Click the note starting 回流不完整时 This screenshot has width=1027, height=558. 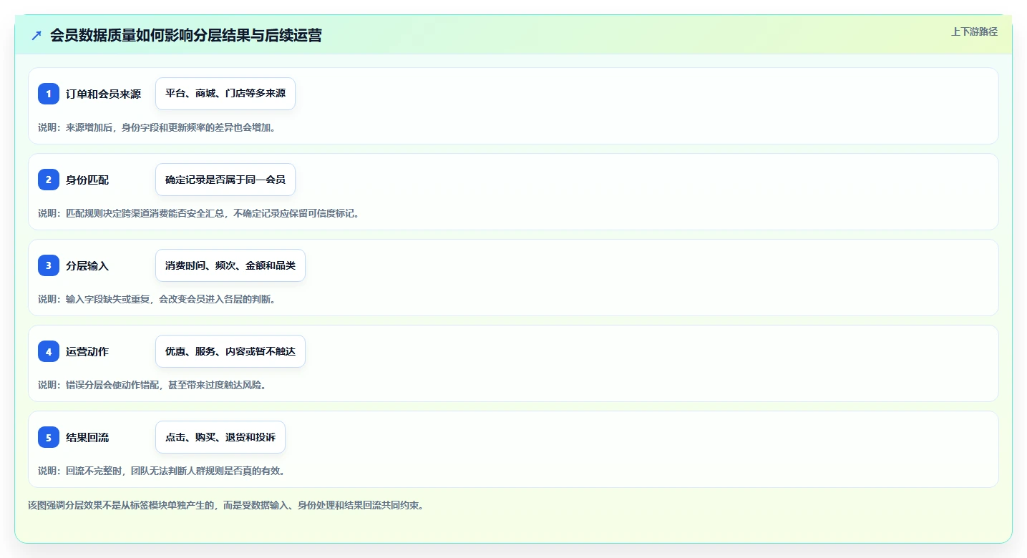[x=162, y=471]
